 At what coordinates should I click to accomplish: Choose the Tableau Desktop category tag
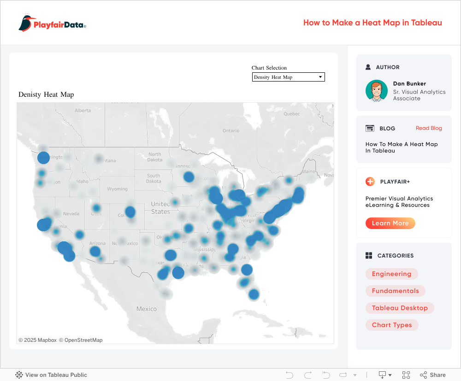(400, 308)
